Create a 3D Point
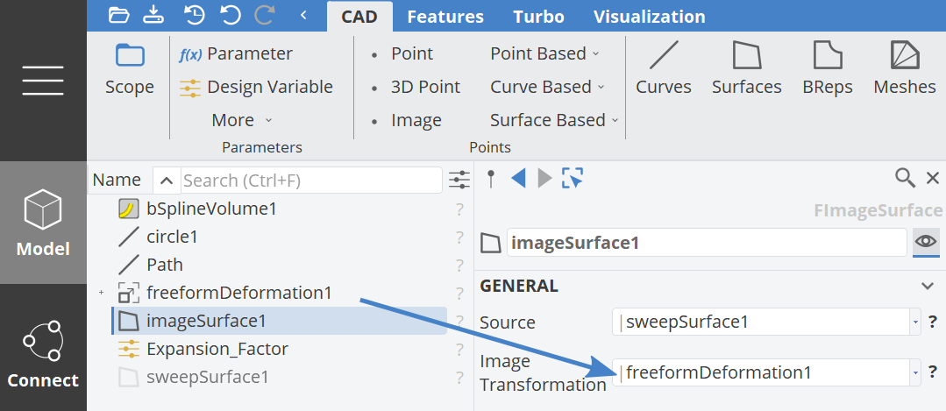The height and width of the screenshot is (411, 946). pyautogui.click(x=416, y=88)
